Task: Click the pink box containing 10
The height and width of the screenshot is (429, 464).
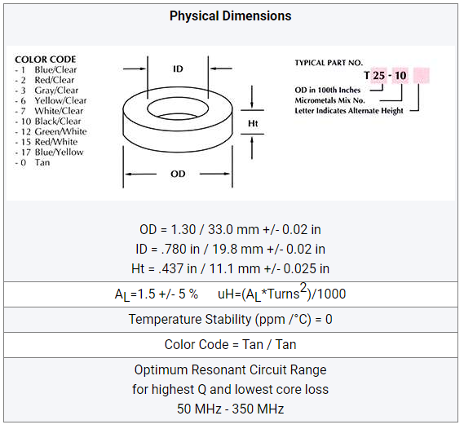Action: pos(400,76)
